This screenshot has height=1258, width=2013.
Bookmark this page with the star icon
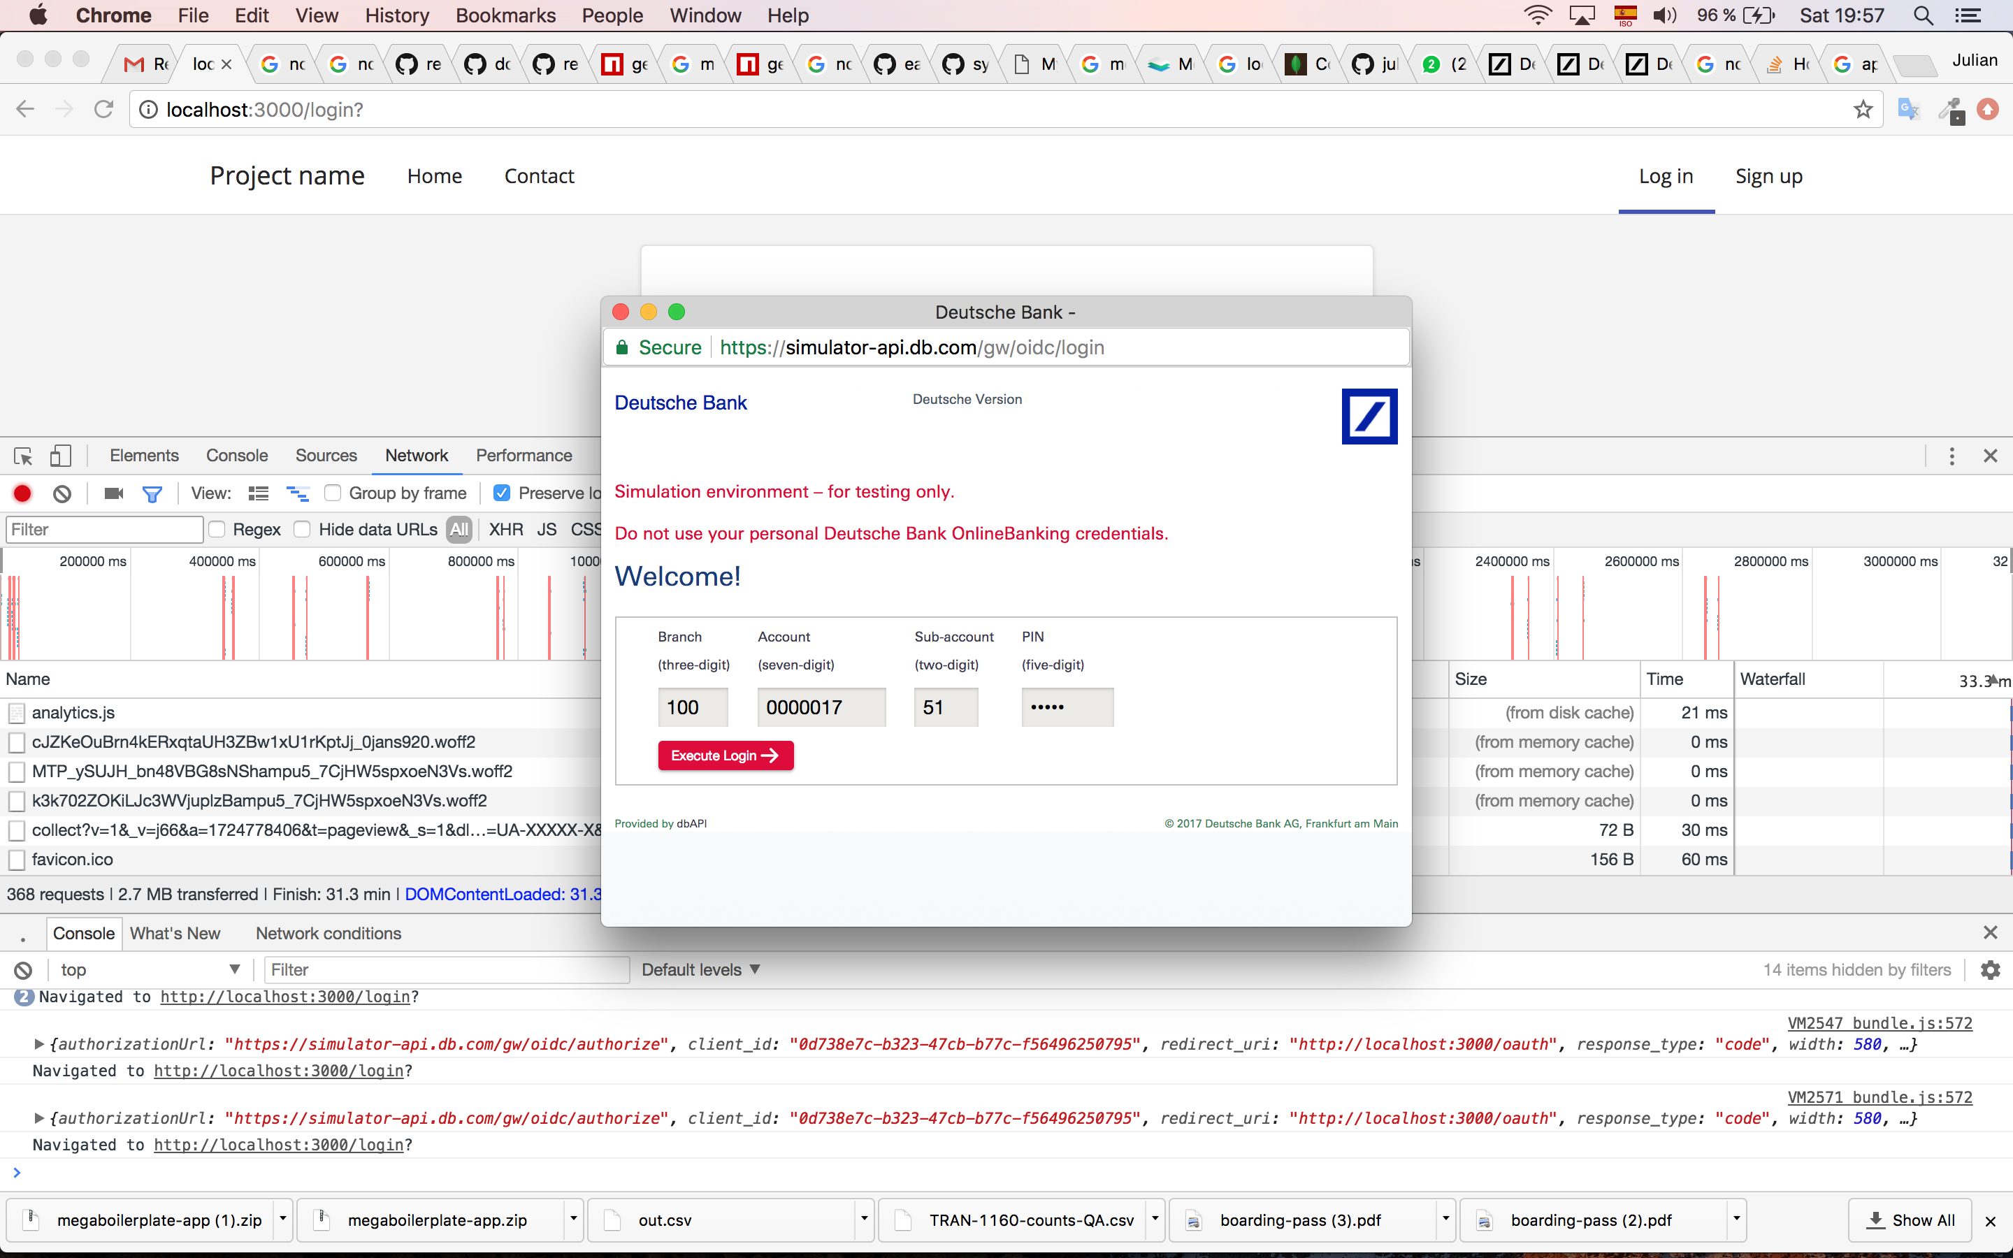1863,110
